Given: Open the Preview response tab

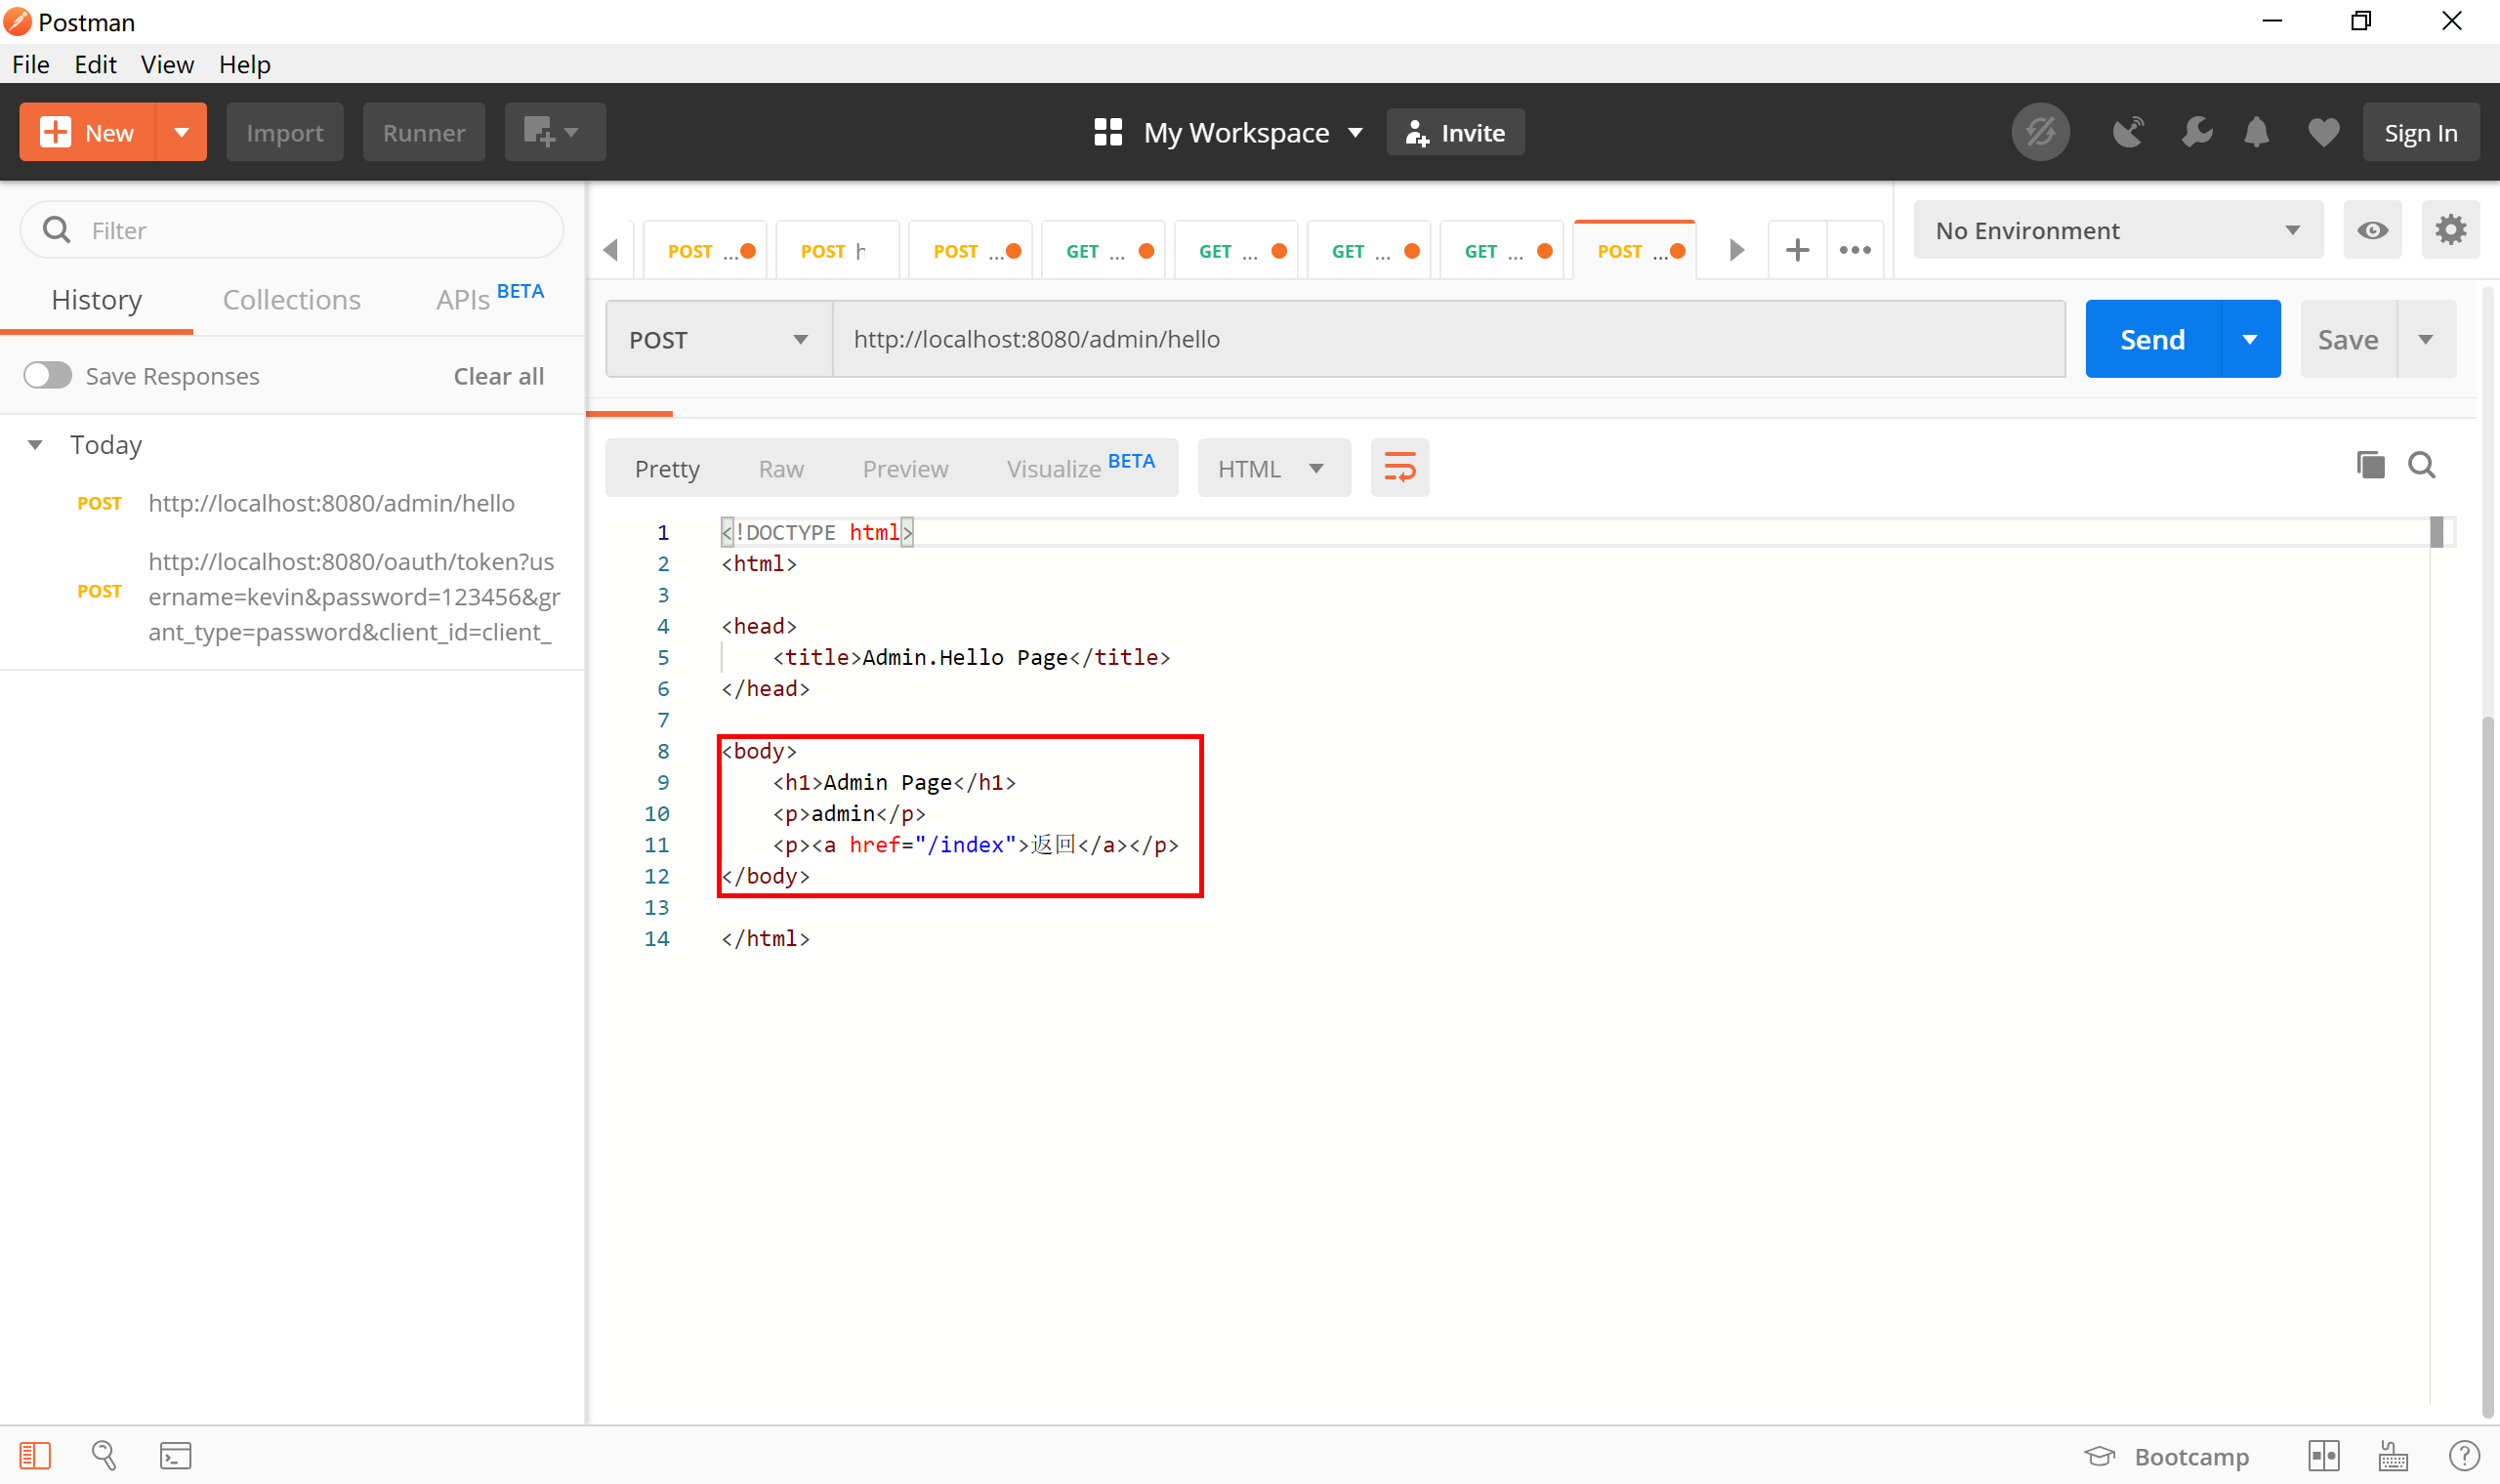Looking at the screenshot, I should [x=904, y=469].
